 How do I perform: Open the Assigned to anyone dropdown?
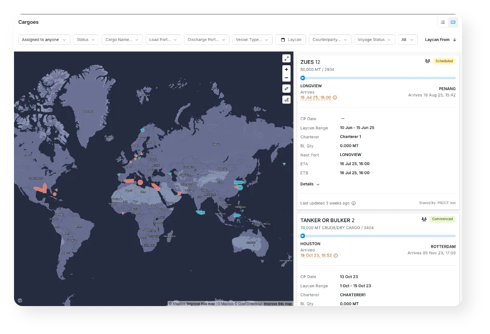(x=44, y=40)
